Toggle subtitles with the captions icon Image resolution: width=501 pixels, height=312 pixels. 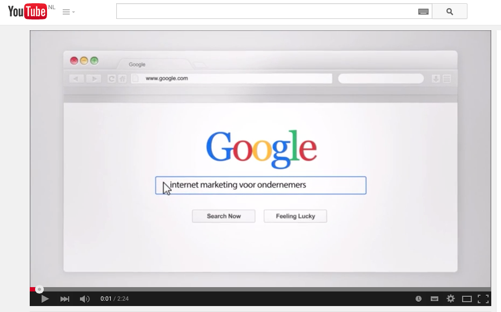click(x=434, y=299)
